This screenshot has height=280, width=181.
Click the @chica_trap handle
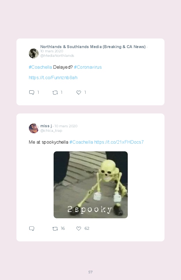[51, 131]
